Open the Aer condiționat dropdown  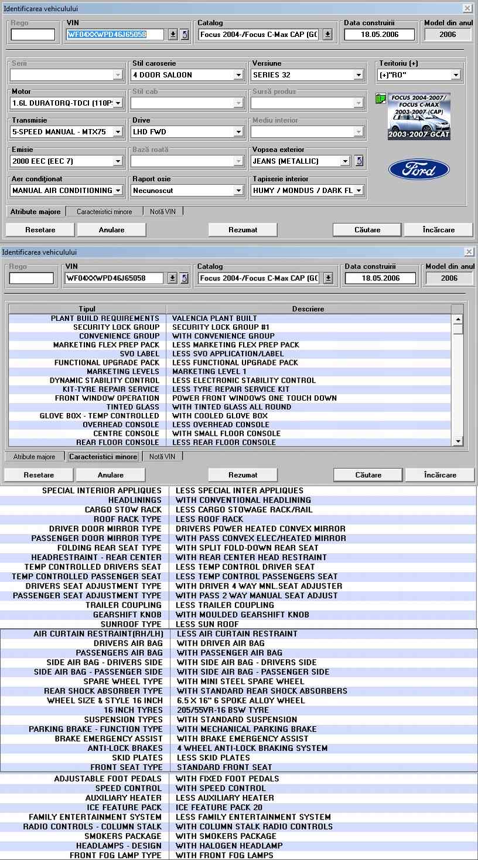pos(118,191)
